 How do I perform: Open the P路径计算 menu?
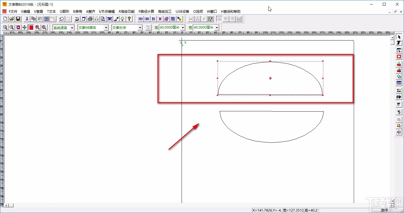pyautogui.click(x=146, y=12)
